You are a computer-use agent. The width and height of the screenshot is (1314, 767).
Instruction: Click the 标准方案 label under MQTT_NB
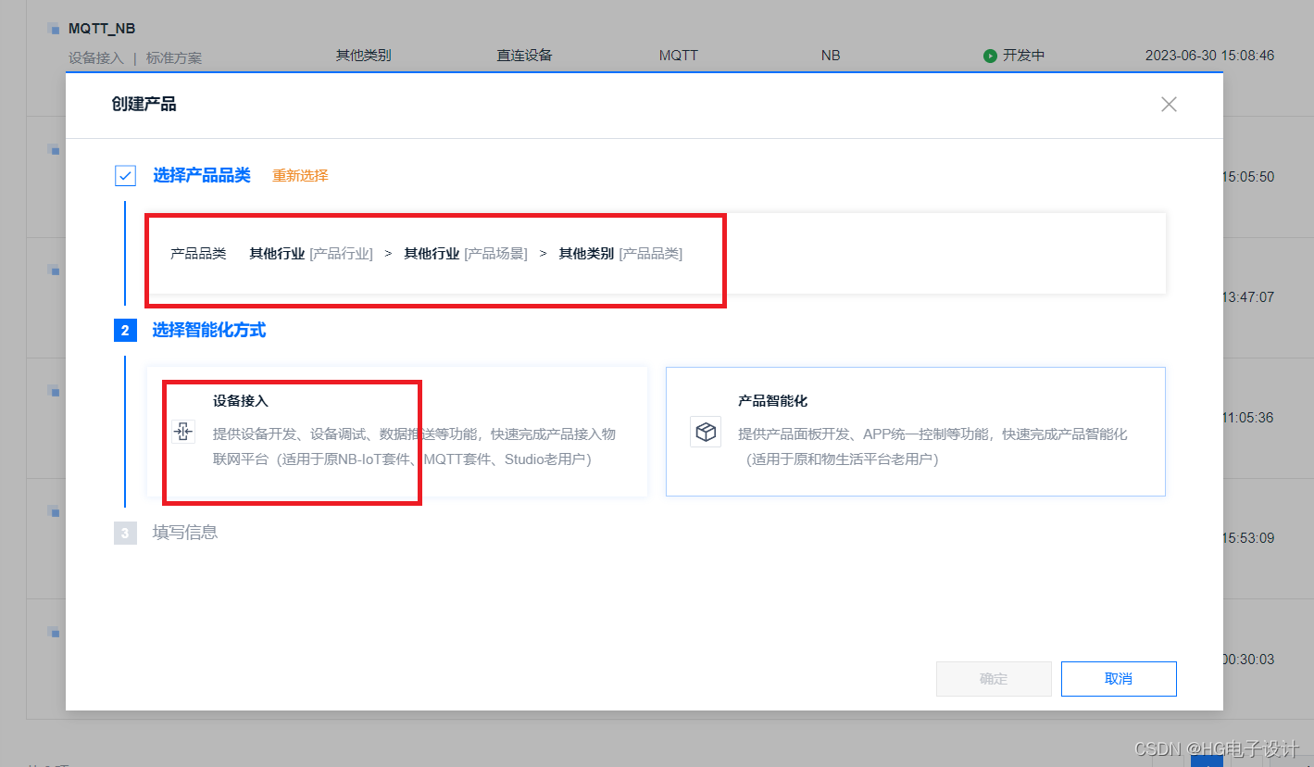click(x=172, y=57)
